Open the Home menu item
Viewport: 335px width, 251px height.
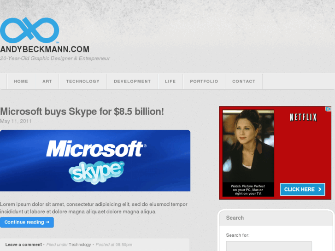(x=21, y=82)
